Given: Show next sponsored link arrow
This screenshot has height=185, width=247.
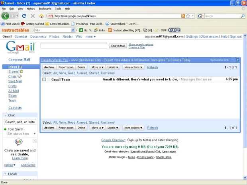Looking at the screenshot, I should tap(237, 60).
